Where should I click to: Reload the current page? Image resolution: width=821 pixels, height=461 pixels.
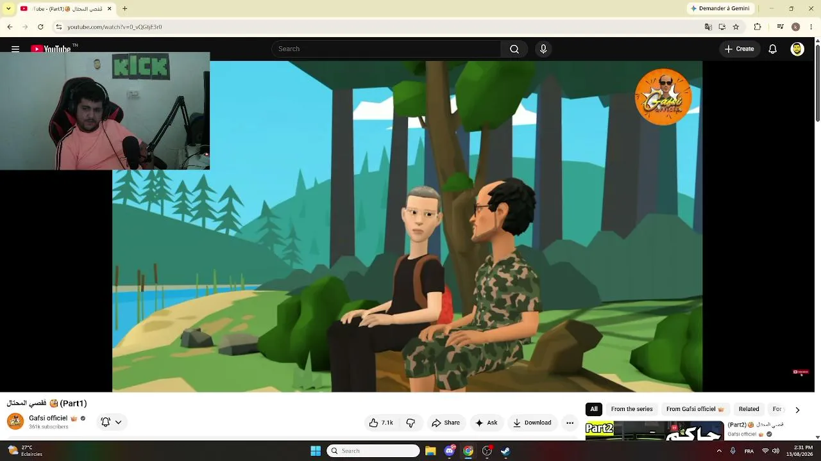point(40,27)
